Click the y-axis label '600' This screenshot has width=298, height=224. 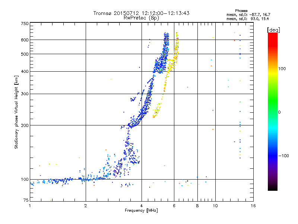click(x=25, y=40)
